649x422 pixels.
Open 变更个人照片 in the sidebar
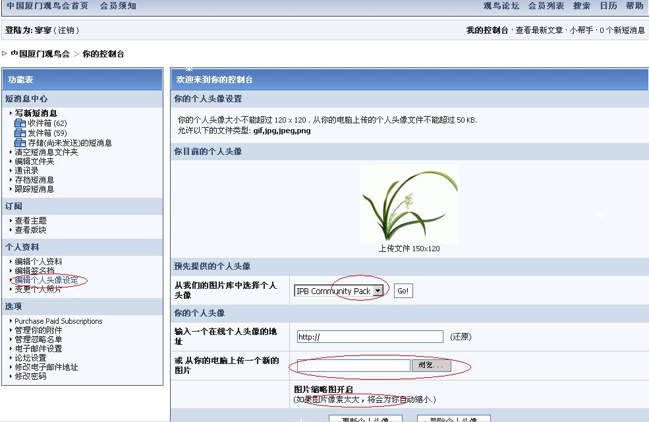click(38, 289)
